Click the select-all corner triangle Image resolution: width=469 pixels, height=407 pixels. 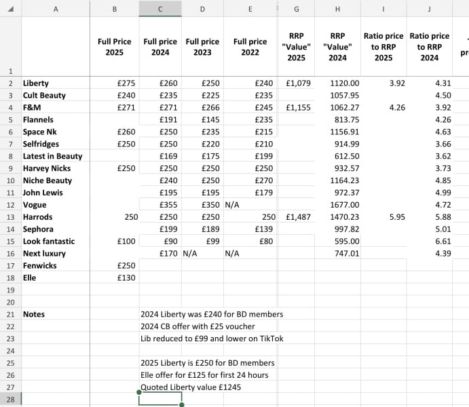coord(11,9)
